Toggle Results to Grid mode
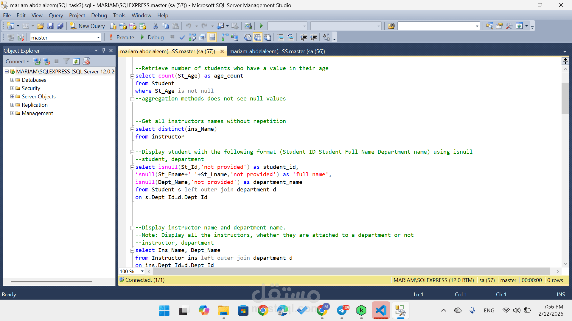This screenshot has height=321, width=572. tap(258, 37)
